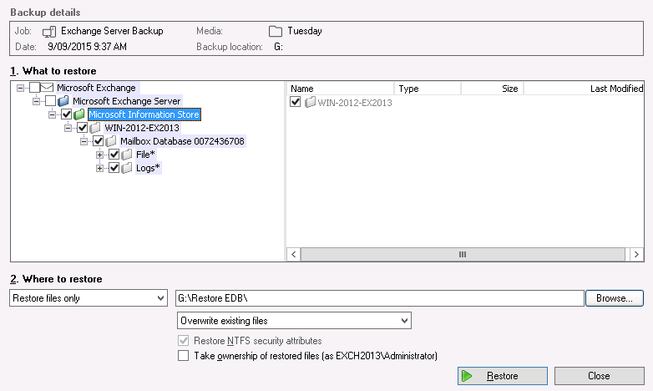
Task: Select the Microsoft Information Store tree item
Action: click(144, 114)
